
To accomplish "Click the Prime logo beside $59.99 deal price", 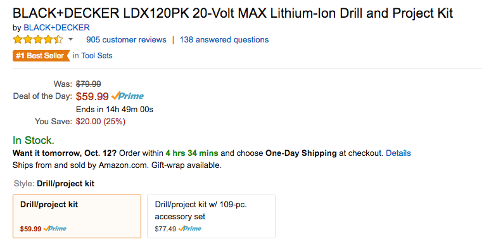I will [x=127, y=96].
